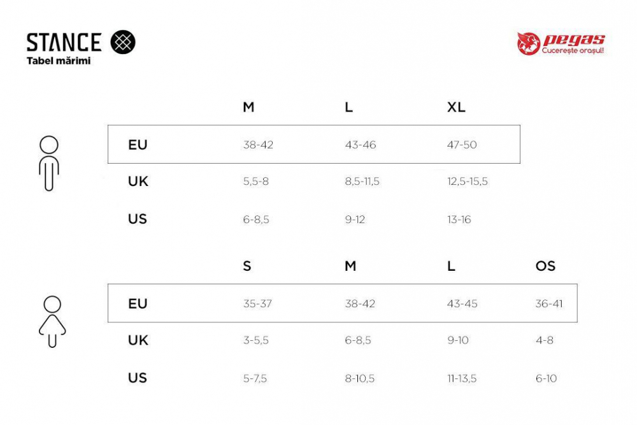Select the men's XL size column header

pos(456,107)
